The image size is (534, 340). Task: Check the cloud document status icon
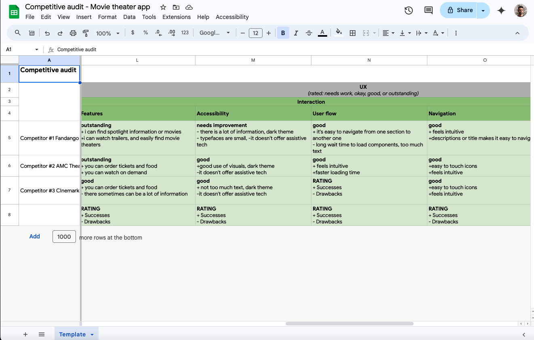(189, 7)
